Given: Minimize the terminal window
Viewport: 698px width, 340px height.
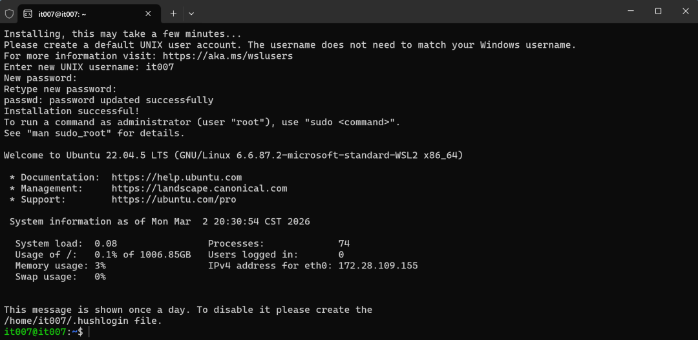Looking at the screenshot, I should tap(630, 12).
